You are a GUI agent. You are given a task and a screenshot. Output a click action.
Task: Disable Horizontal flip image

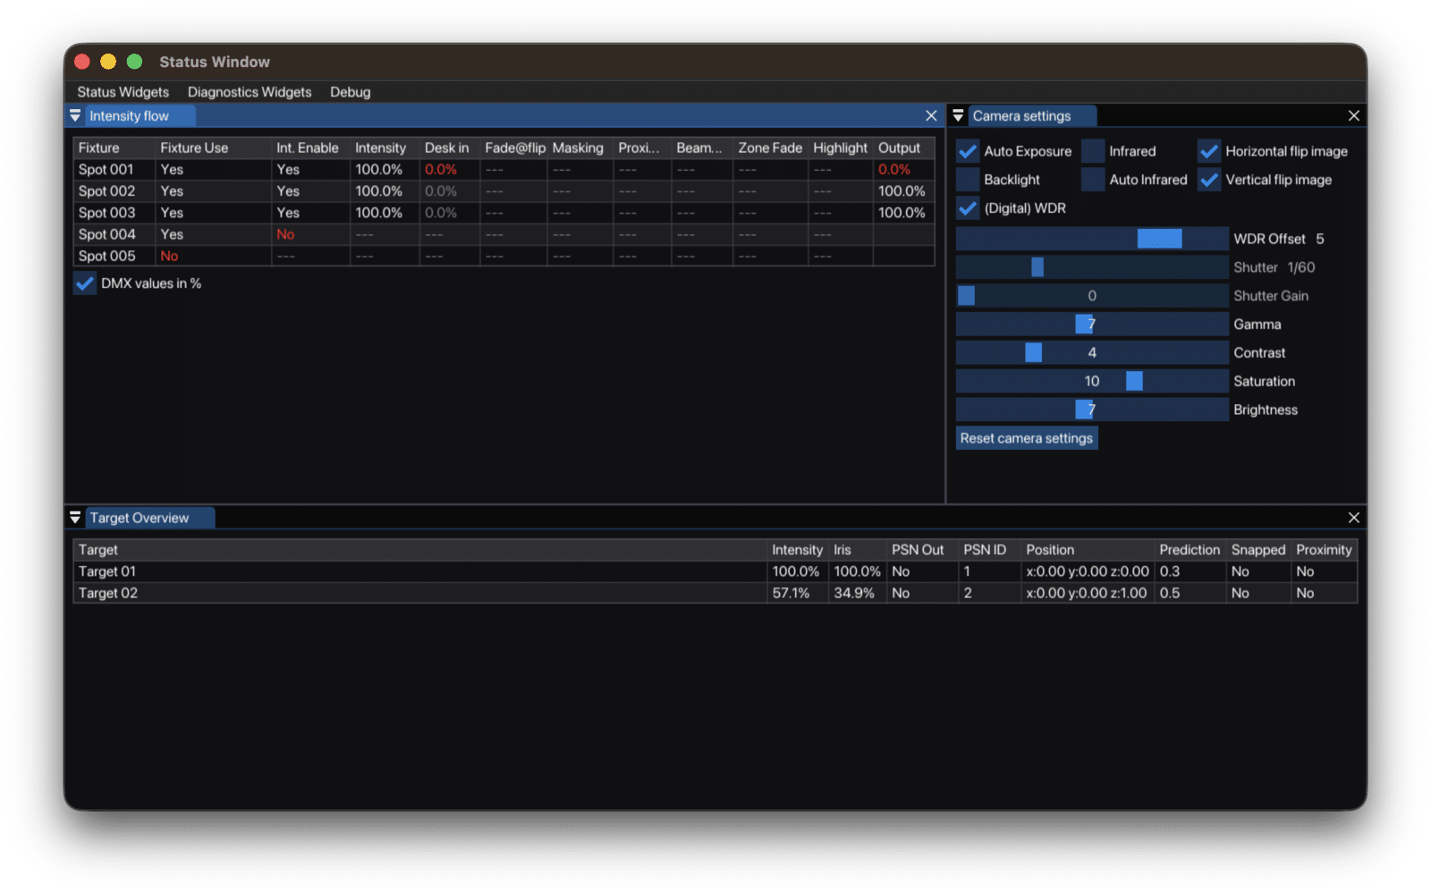pos(1209,151)
